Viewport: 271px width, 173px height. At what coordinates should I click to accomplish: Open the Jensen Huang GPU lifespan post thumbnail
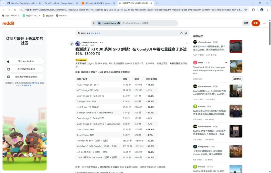(x=236, y=131)
